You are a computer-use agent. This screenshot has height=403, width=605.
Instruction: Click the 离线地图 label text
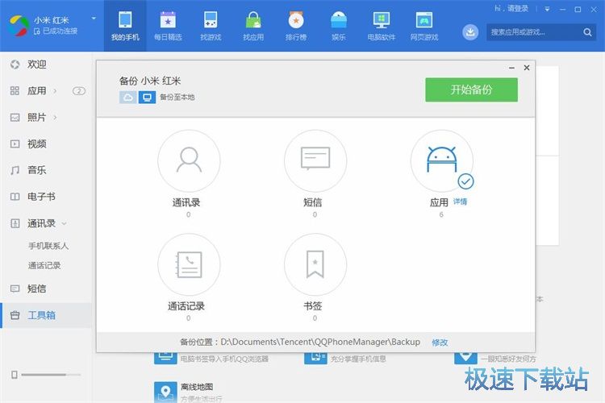pyautogui.click(x=197, y=387)
